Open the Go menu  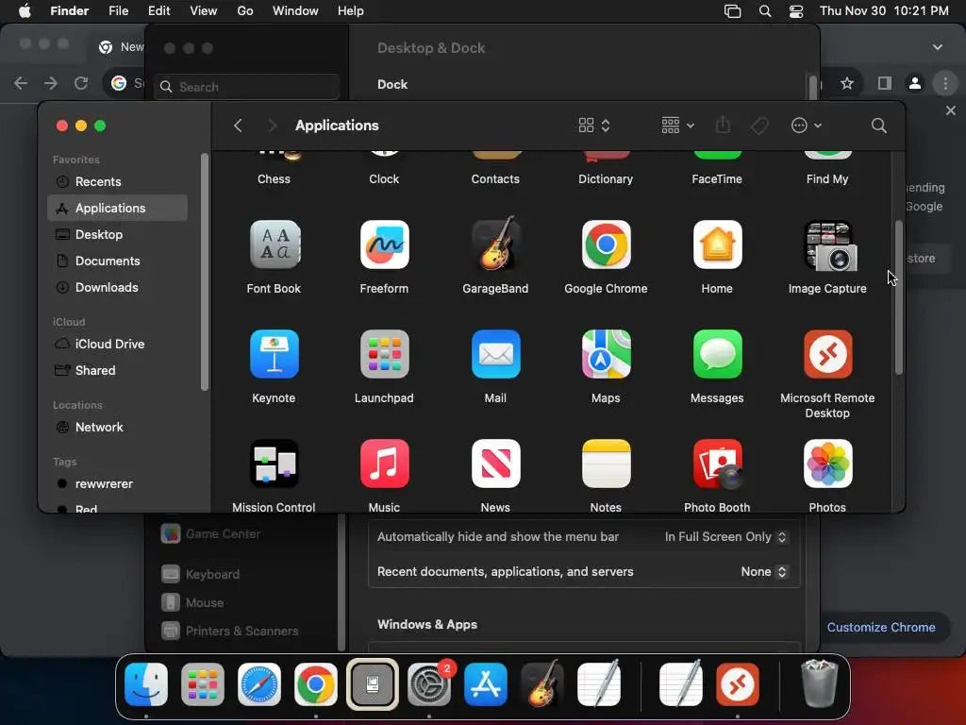coord(245,11)
